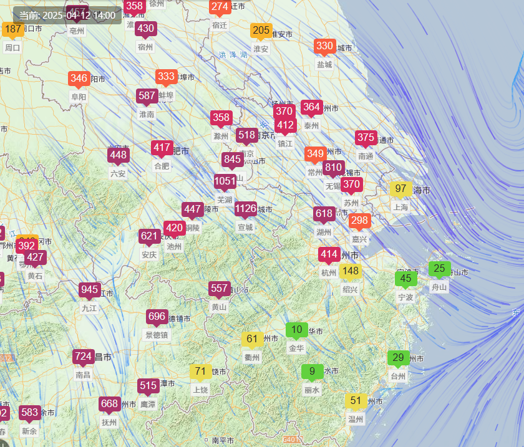
Task: Open the yellow 205 marker at 淮安
Action: click(261, 31)
